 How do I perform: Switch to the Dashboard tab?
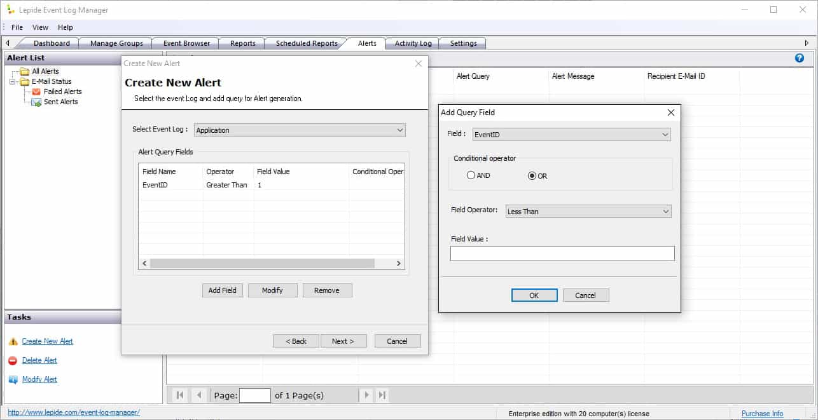point(52,43)
